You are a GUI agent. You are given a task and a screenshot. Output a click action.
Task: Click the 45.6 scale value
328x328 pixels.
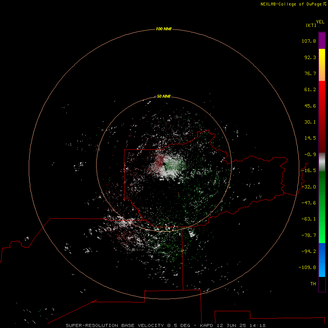pyautogui.click(x=310, y=106)
